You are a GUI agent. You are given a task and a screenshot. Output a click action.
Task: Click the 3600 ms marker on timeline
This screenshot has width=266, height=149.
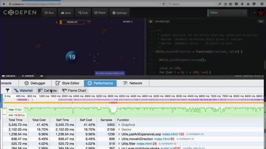click(x=113, y=96)
